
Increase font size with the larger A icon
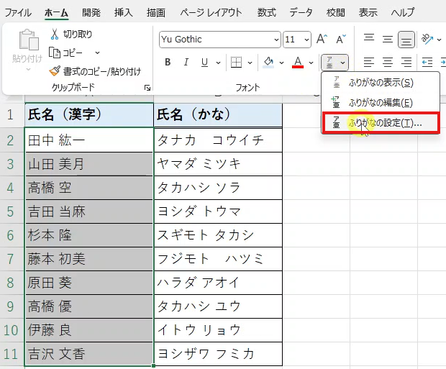pyautogui.click(x=322, y=40)
